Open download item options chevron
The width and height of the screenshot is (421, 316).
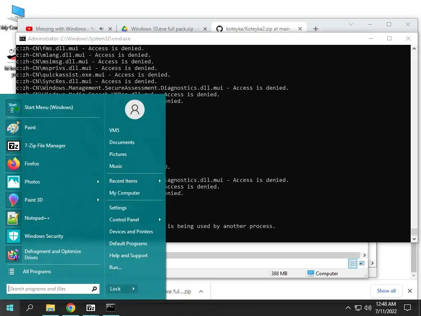coord(201,291)
